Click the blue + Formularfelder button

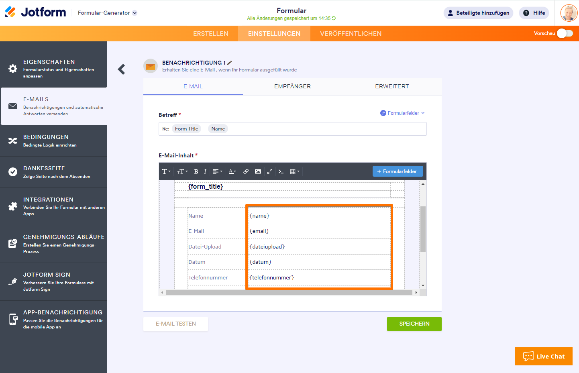click(x=398, y=171)
